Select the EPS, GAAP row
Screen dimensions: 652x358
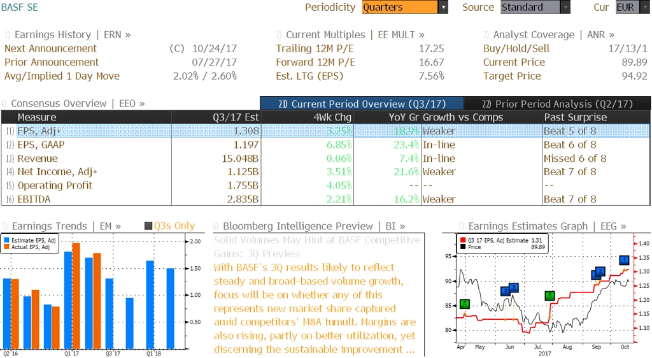325,145
